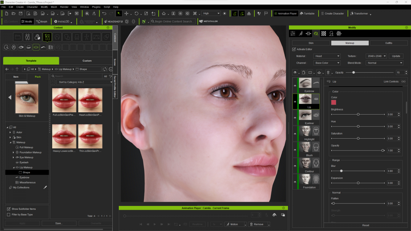
Task: Click the Undo arrow in toolbar
Action: (x=104, y=13)
